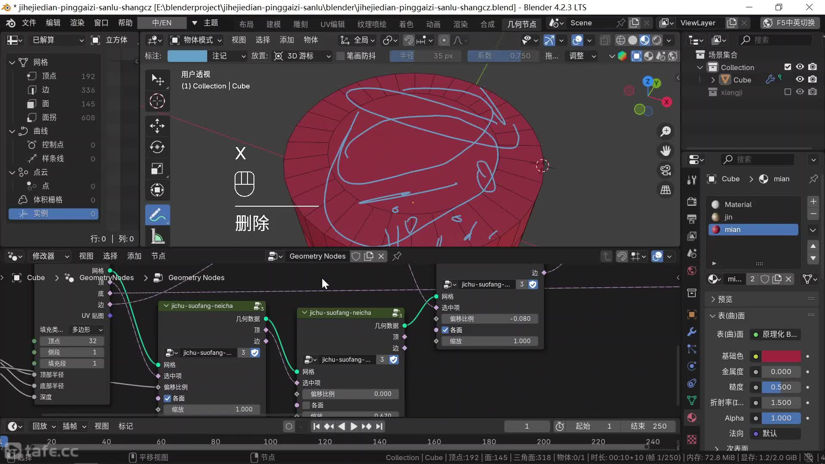Click the 3D Cursor tool icon
This screenshot has width=825, height=464.
coord(157,101)
